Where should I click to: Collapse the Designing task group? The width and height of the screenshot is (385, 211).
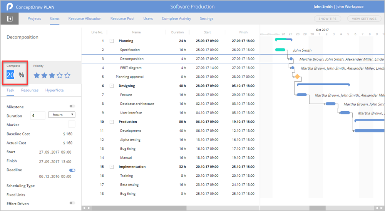(112, 86)
